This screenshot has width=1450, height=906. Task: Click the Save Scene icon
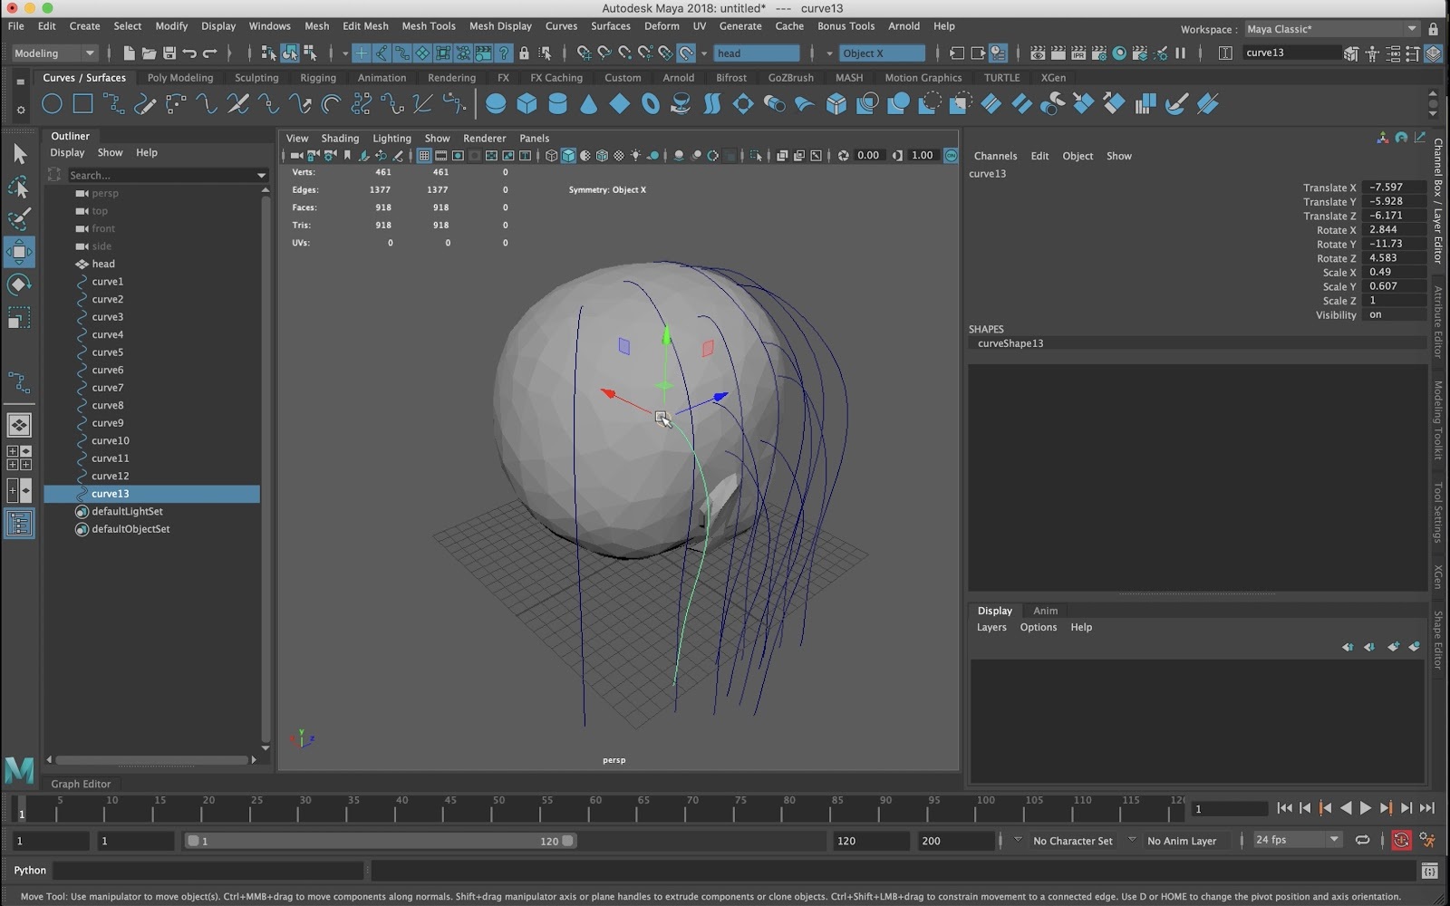pos(169,53)
